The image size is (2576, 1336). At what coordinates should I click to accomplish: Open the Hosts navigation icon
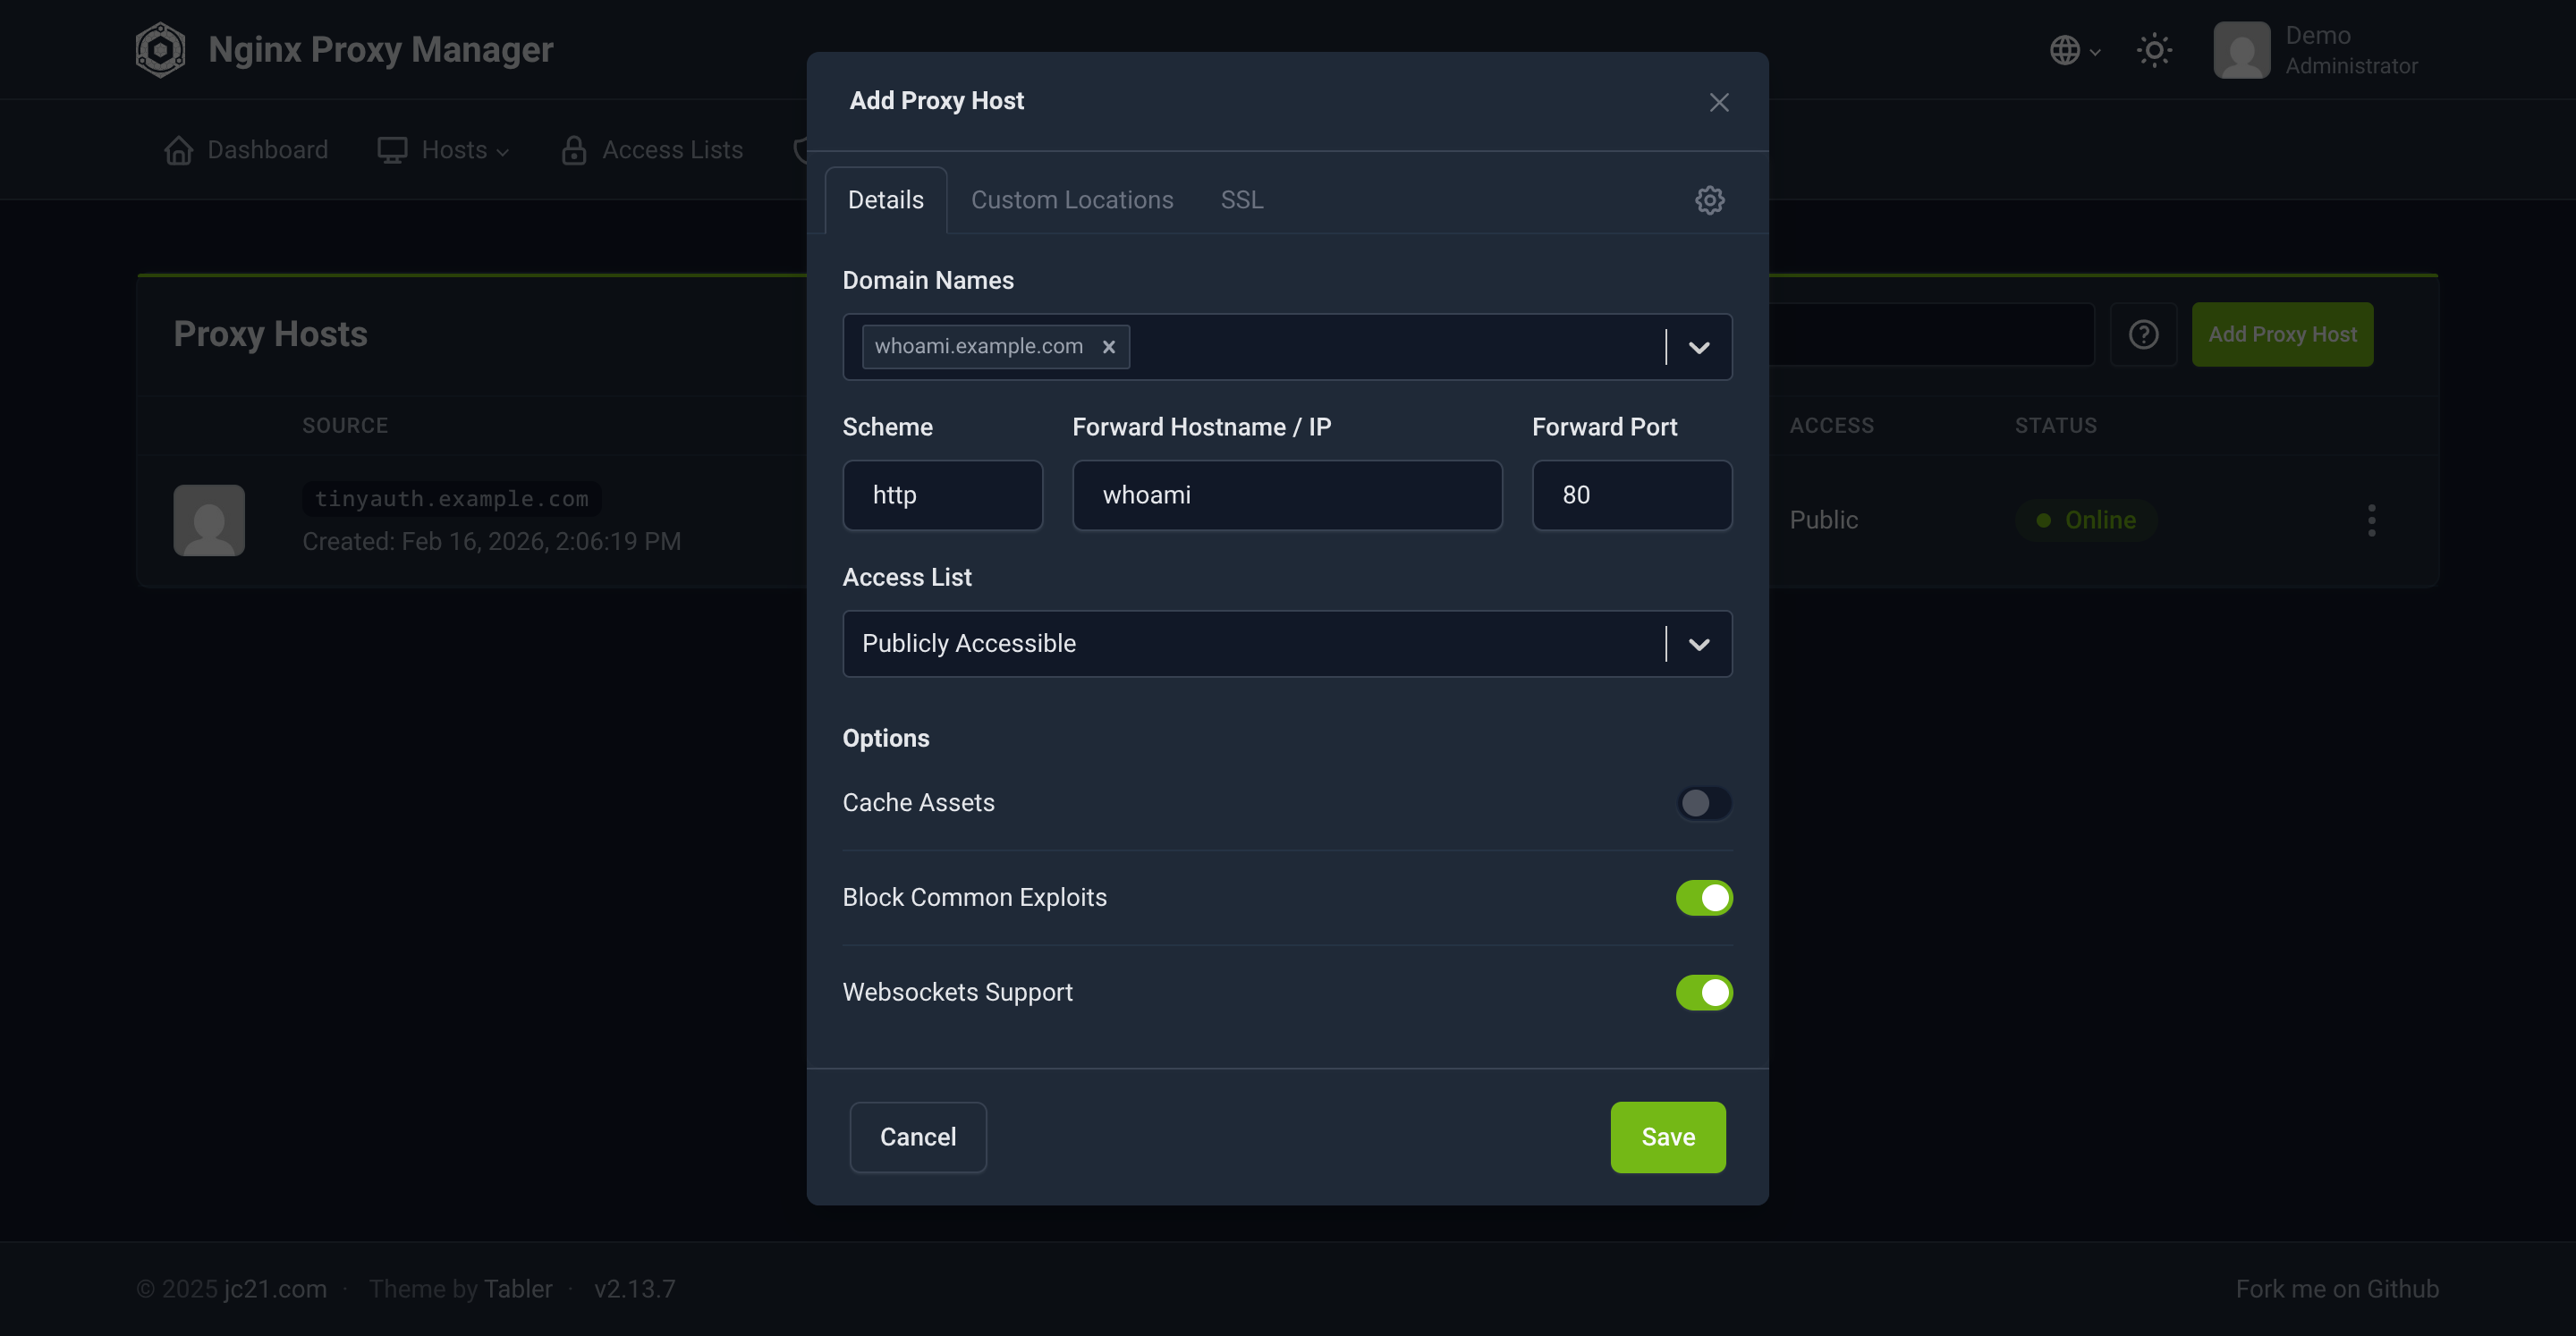[393, 149]
